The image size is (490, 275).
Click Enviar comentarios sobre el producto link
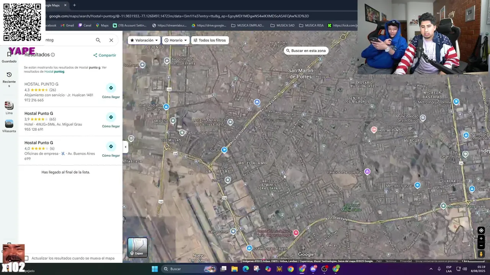click(x=436, y=261)
